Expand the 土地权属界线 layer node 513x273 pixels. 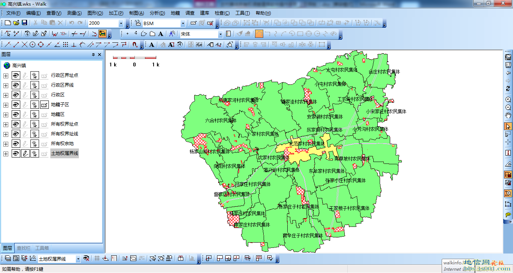point(6,153)
